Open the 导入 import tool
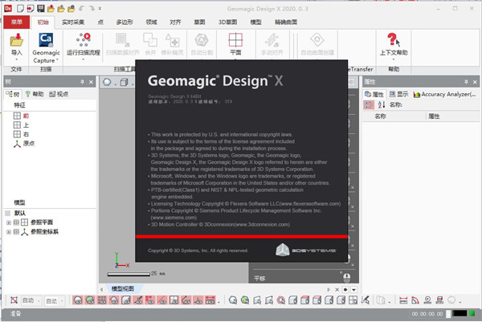Screen dimensions: 482x322 pos(17,39)
